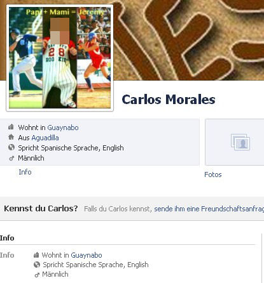Open the Fotos tab
Image resolution: width=264 pixels, height=283 pixels.
(213, 174)
